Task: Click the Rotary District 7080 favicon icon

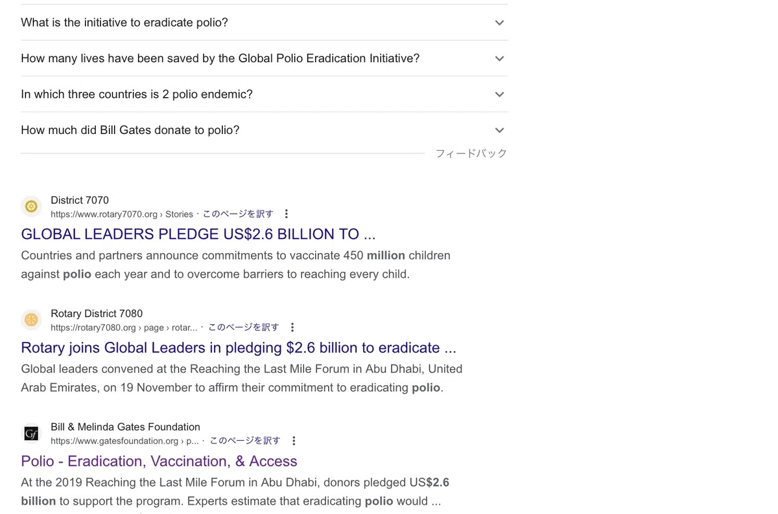Action: pos(31,320)
